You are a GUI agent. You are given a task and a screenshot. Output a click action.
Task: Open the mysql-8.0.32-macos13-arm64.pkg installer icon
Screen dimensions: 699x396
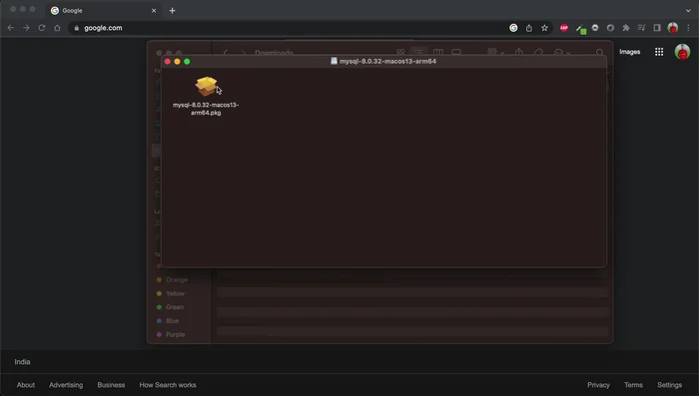click(206, 86)
